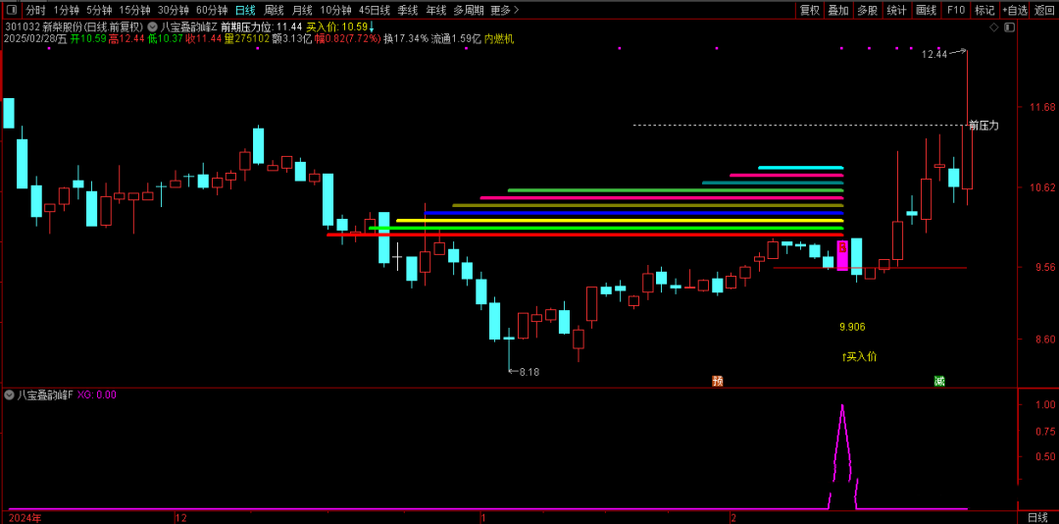Screen dimensions: 1059x524
Task: Click the 幅0.82(7.72%) change value
Action: [x=347, y=39]
